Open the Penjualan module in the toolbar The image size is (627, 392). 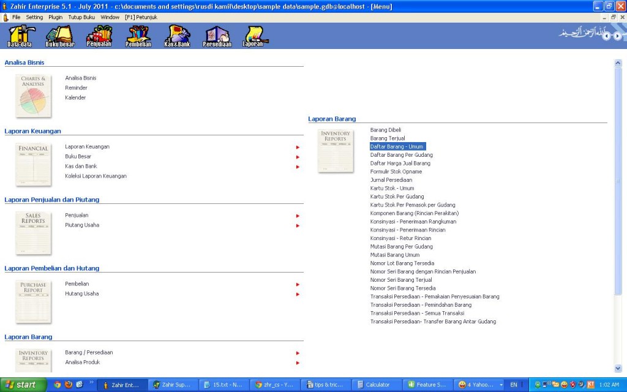pos(99,36)
